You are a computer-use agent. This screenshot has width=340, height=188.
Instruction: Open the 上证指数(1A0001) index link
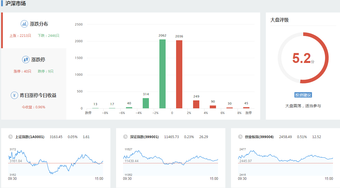coord(30,137)
